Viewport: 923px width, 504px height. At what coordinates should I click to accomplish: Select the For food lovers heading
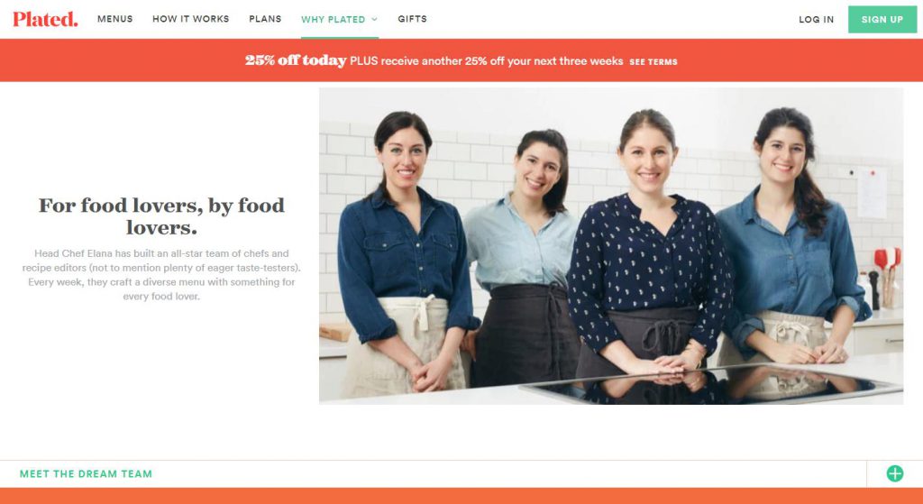pos(161,216)
